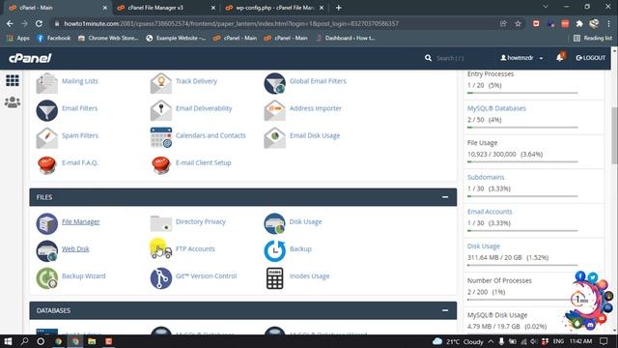Screen dimensions: 618x348
Task: Collapse the DATABASES section
Action: [445, 310]
